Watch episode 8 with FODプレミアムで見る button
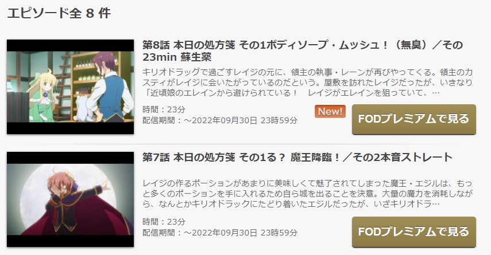This screenshot has height=255, width=491. tap(414, 119)
